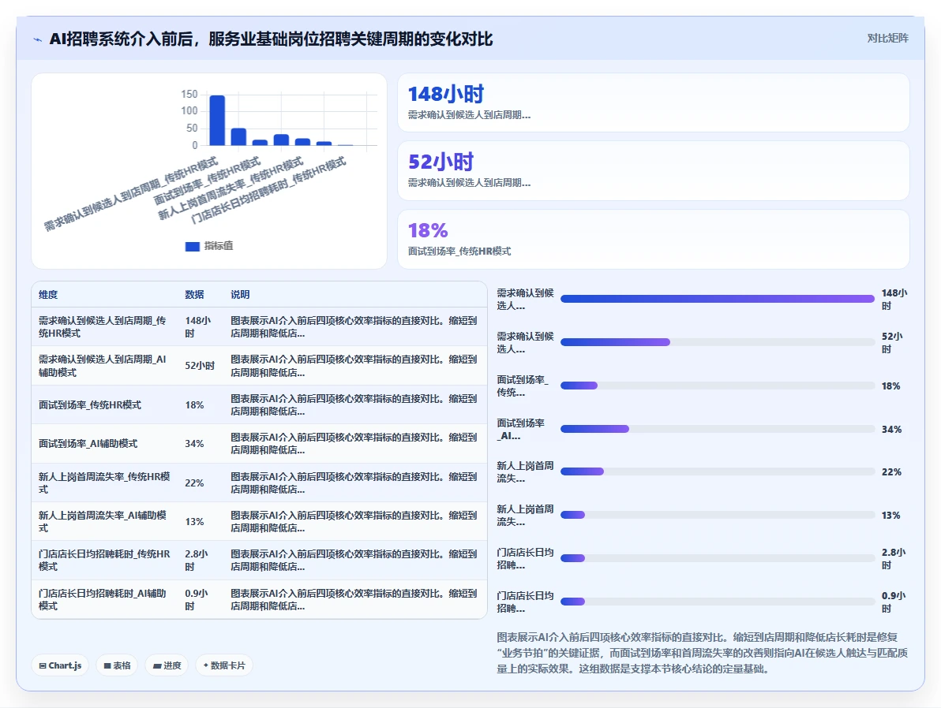Click the tallest bar in the chart
941x708 pixels.
tap(217, 120)
